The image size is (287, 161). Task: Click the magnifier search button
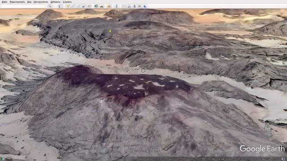click(50, 6)
